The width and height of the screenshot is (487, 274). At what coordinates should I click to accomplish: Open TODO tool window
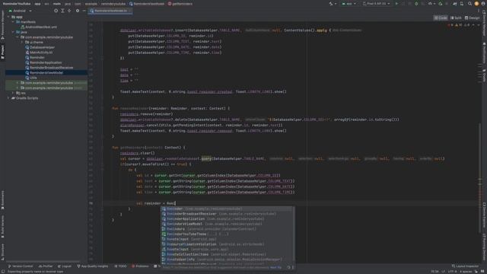120,266
